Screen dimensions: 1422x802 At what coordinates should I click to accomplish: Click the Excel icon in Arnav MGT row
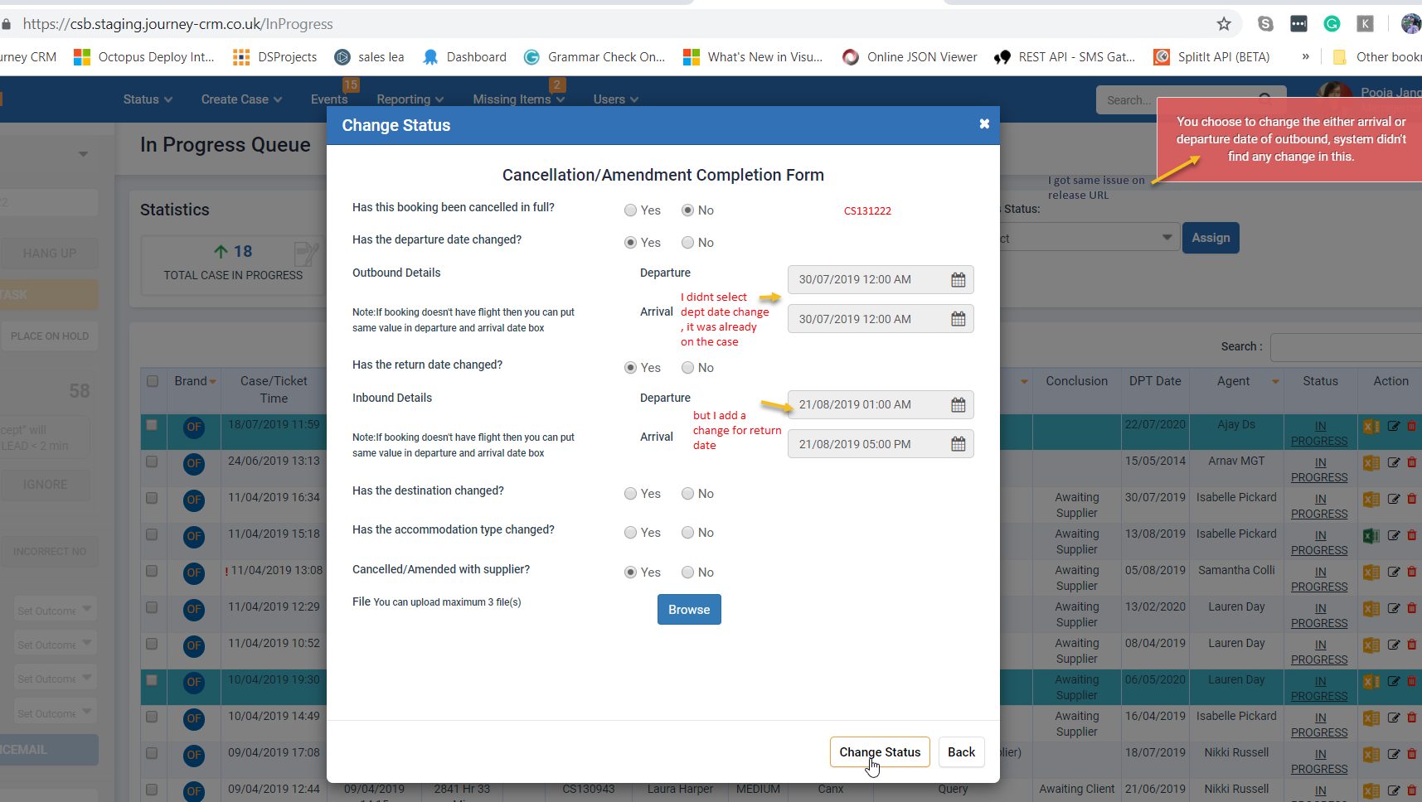click(1371, 463)
